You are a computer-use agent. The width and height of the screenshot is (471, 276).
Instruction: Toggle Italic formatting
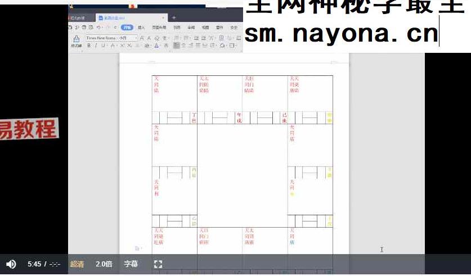click(x=96, y=46)
